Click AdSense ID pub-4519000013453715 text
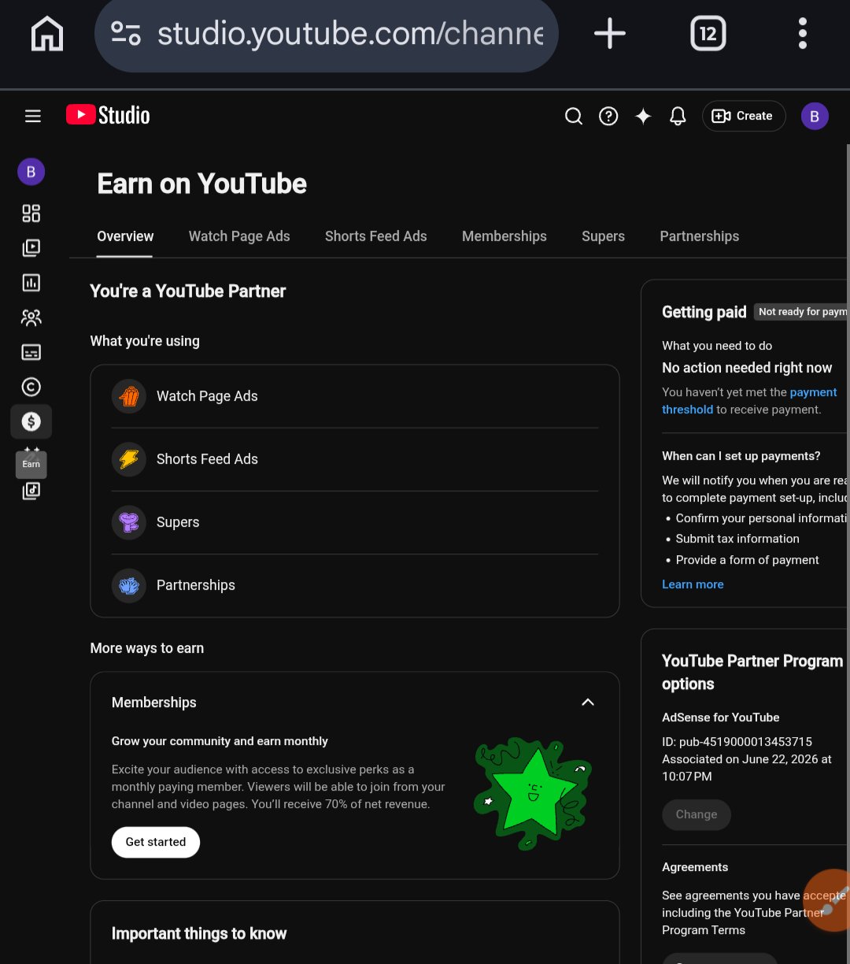 [x=737, y=742]
